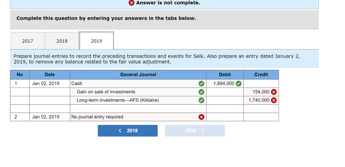This screenshot has height=167, width=345.
Task: Select the Long-term investments—AFS (Kildaire) field
Action: click(x=138, y=100)
